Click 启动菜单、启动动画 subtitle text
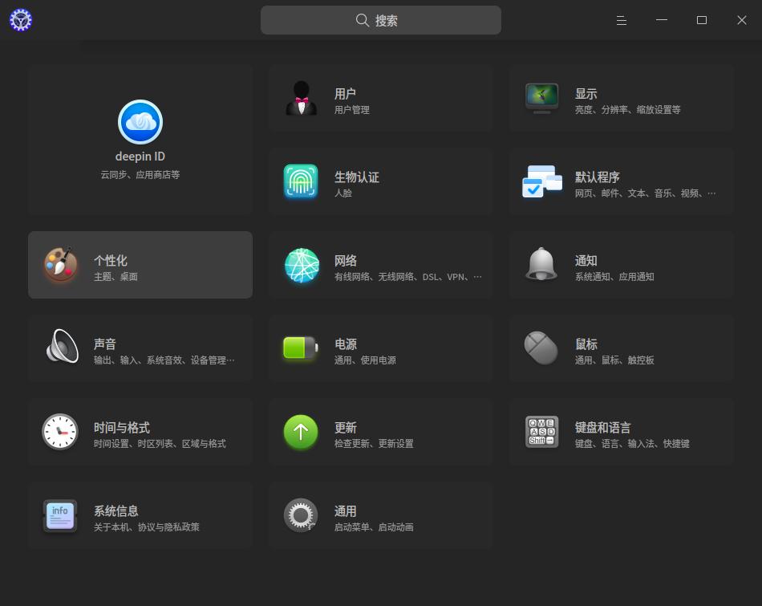 pos(374,527)
